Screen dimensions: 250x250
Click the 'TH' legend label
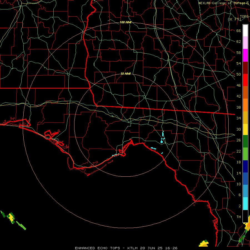(239, 217)
